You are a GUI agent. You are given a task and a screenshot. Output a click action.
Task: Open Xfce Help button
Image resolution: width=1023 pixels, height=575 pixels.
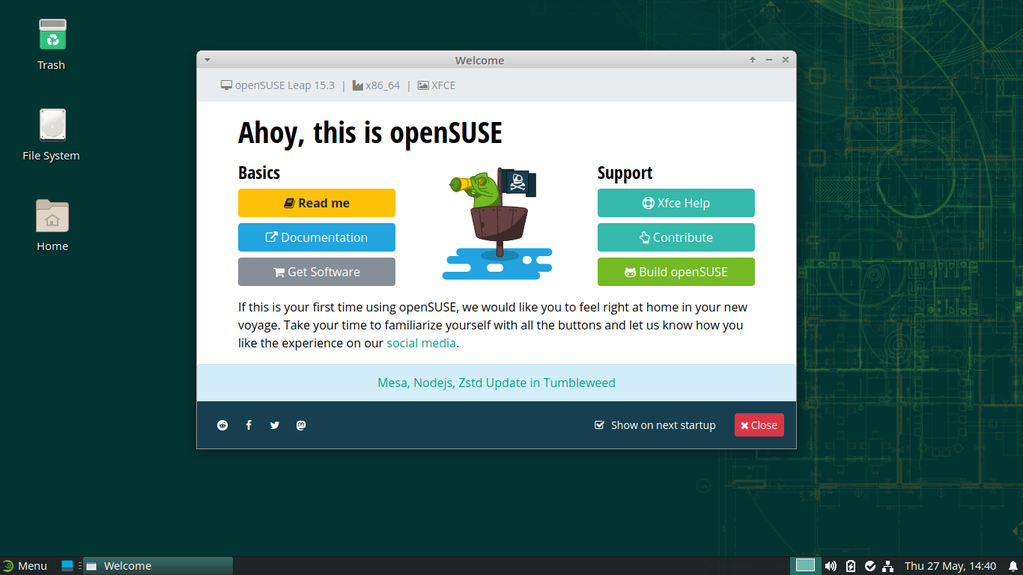[x=676, y=203]
